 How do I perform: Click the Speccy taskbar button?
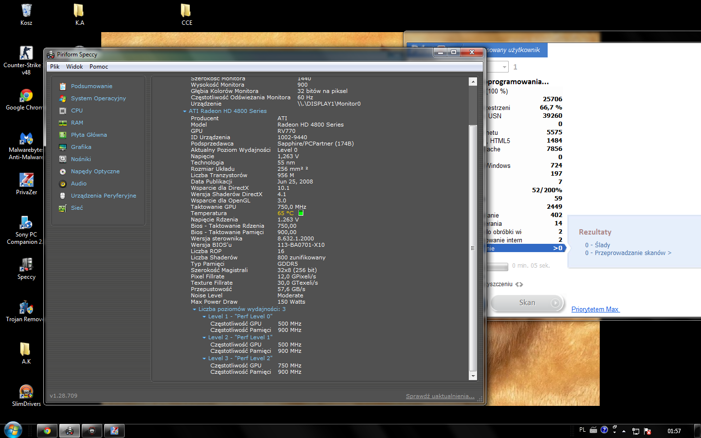[70, 431]
